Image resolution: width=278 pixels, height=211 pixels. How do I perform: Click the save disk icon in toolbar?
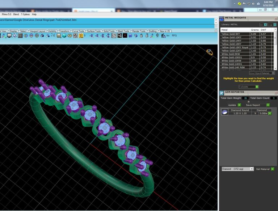[59, 35]
